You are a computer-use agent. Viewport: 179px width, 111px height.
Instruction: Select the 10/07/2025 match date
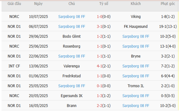pyautogui.click(x=38, y=17)
